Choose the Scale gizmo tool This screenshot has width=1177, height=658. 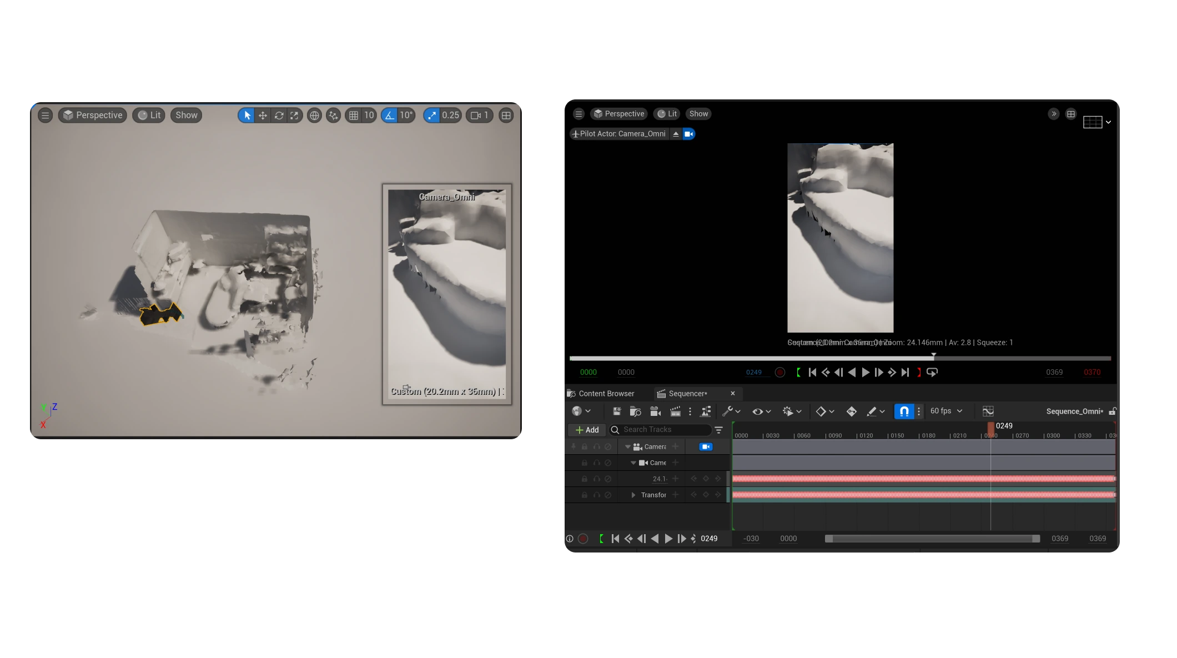click(294, 115)
